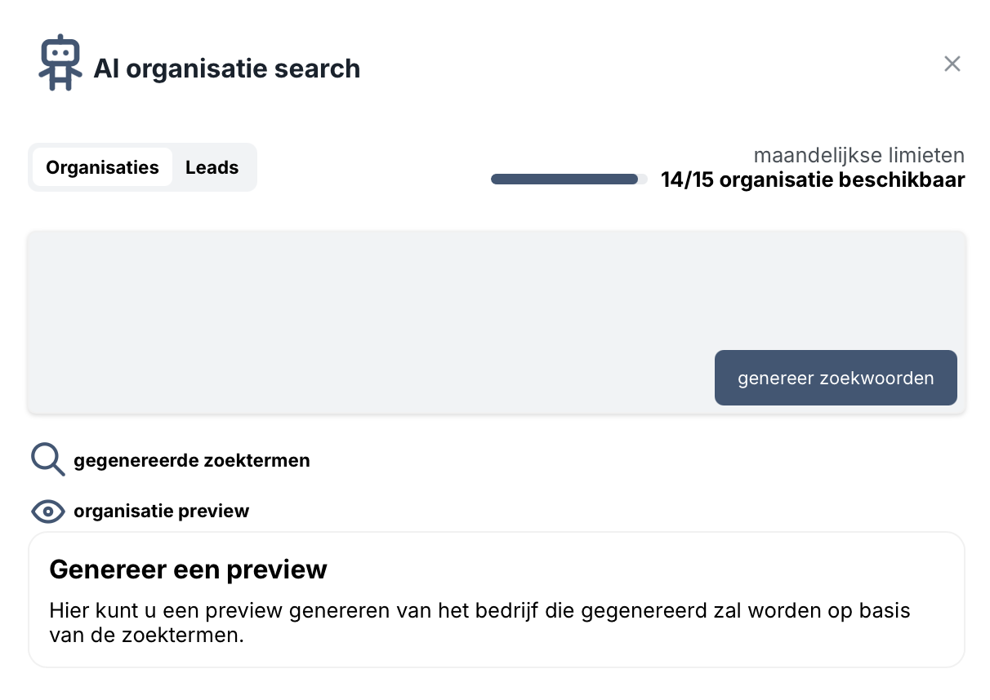
Task: Click the eye icon for organisatie preview
Action: pyautogui.click(x=47, y=512)
